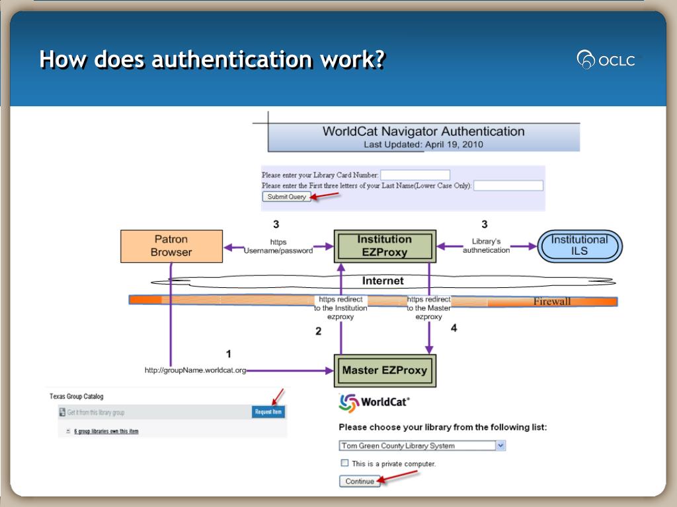Click the http://groupName.worldcat.org text
The height and width of the screenshot is (507, 677).
point(195,370)
